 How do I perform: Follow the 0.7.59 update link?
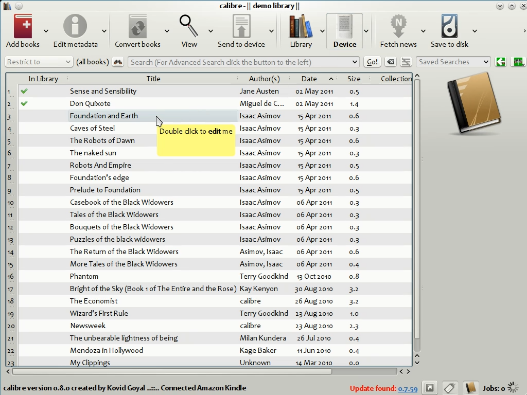(x=408, y=389)
